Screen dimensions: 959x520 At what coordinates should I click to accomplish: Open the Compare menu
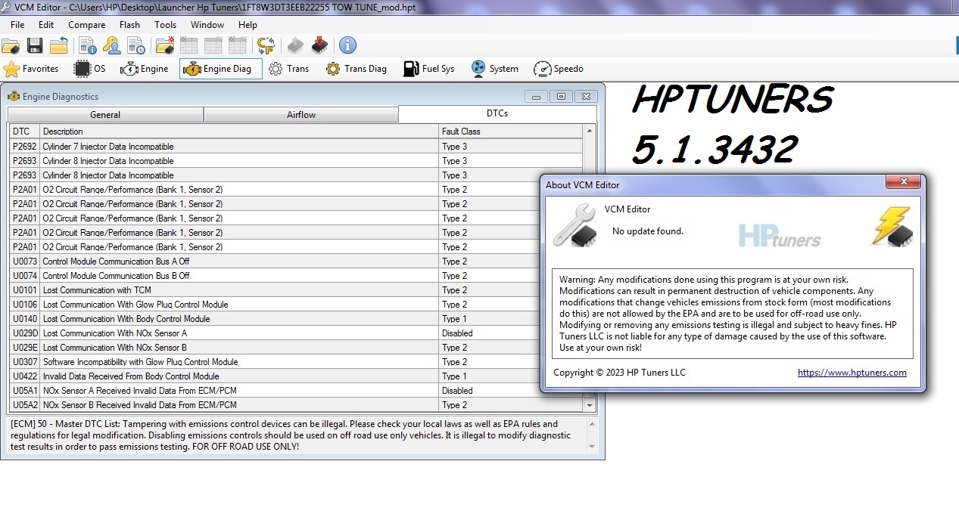pos(87,25)
